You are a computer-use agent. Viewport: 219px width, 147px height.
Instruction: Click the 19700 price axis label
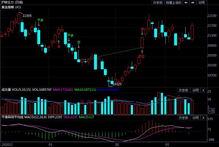coord(212,75)
